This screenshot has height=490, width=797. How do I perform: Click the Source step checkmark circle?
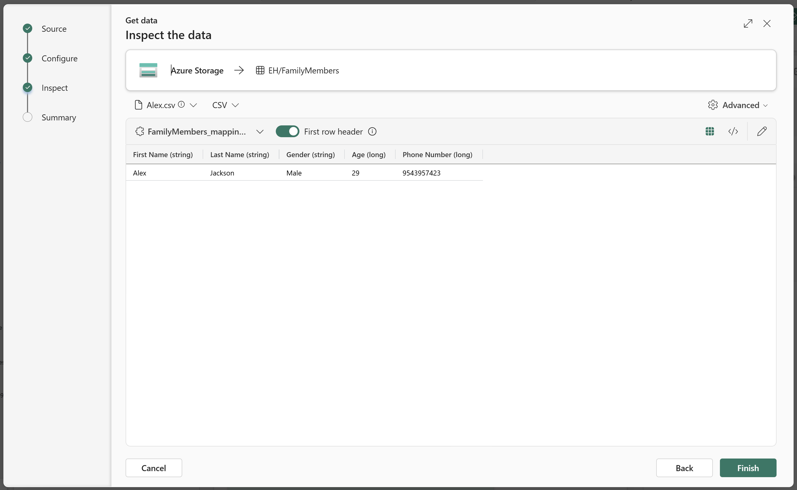pos(28,28)
